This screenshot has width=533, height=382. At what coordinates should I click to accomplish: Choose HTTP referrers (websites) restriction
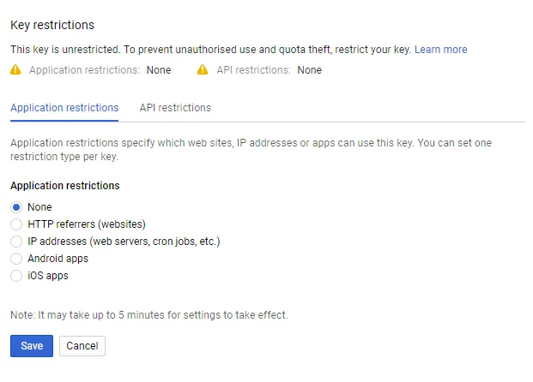(x=16, y=224)
